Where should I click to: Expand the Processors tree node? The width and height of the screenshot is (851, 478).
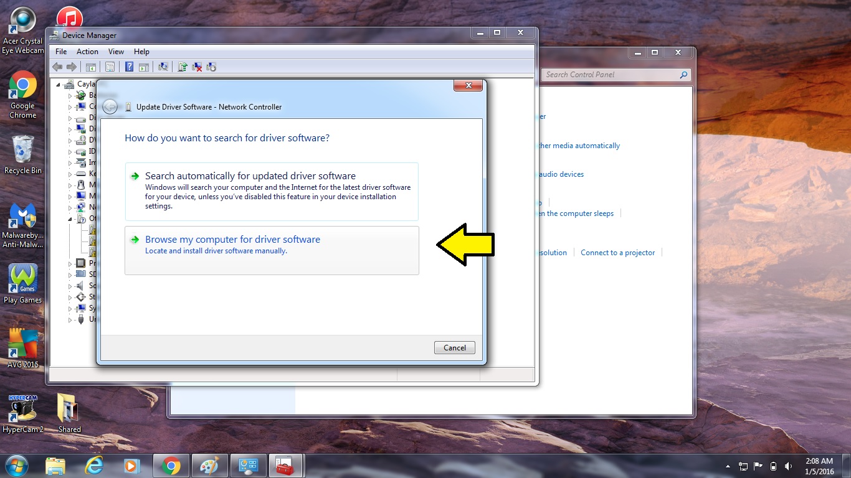[70, 263]
